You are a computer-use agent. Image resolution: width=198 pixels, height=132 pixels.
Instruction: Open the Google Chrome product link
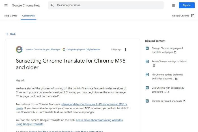point(183,16)
